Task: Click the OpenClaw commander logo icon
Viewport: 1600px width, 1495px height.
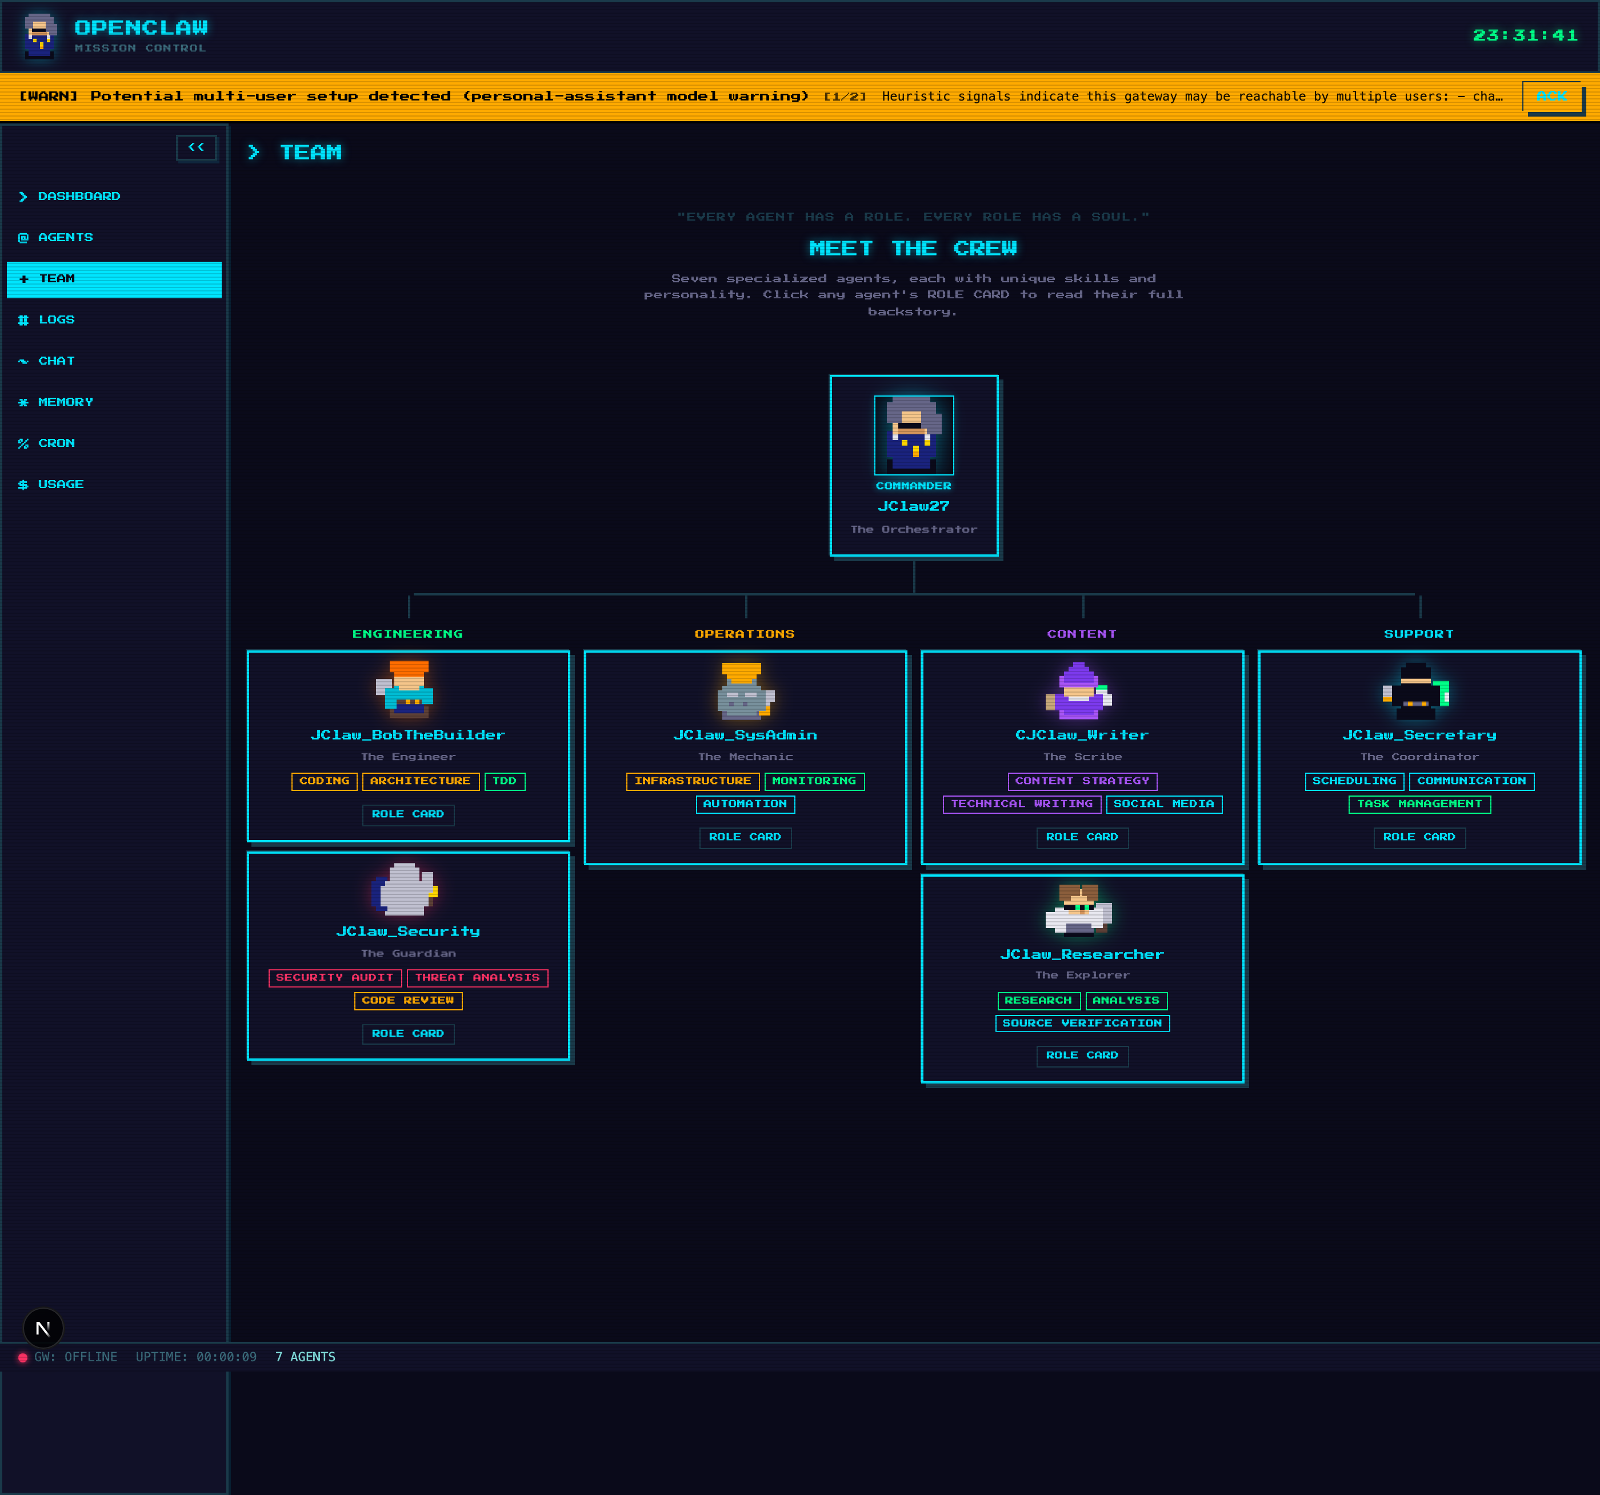Action: point(39,36)
